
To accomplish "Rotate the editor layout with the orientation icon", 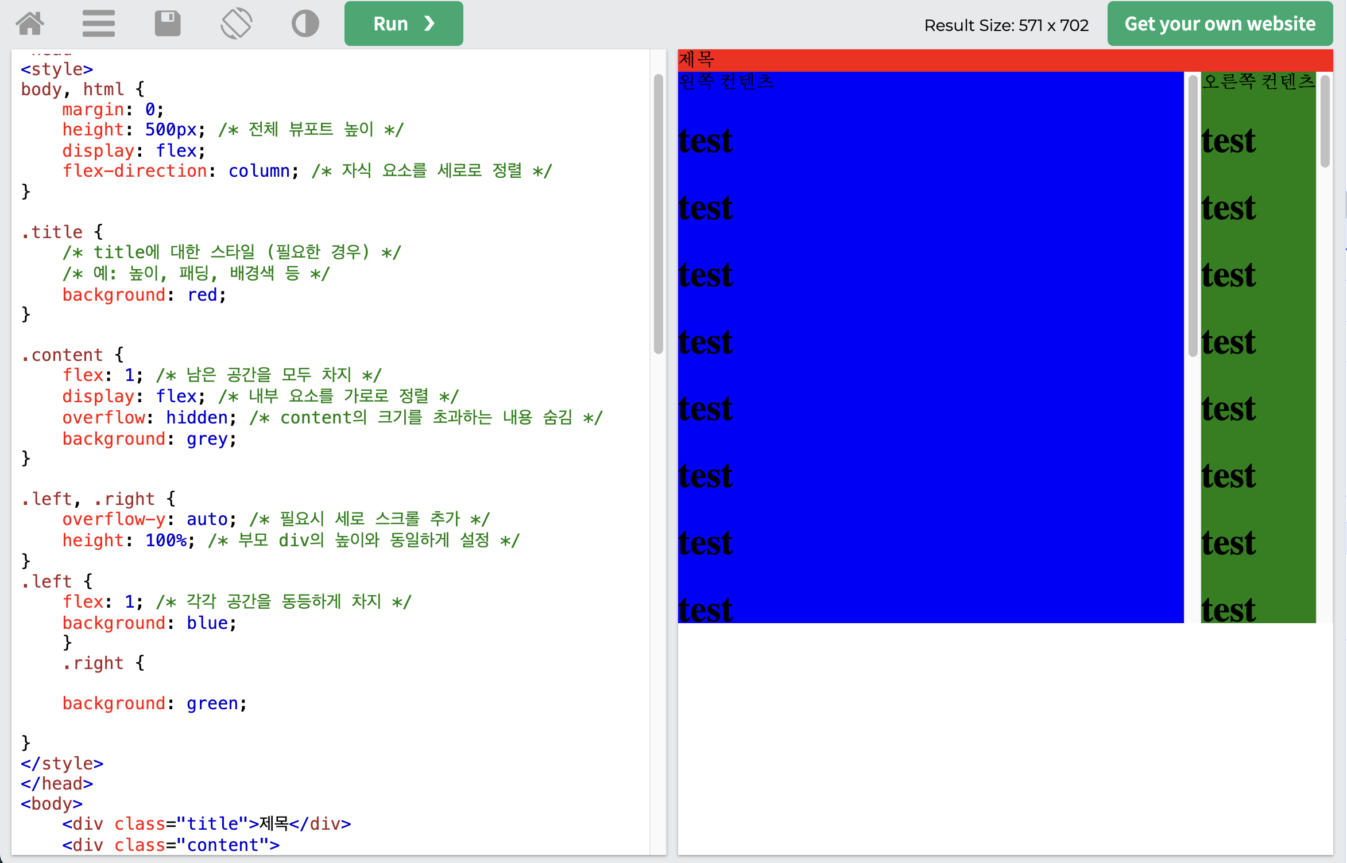I will coord(237,24).
